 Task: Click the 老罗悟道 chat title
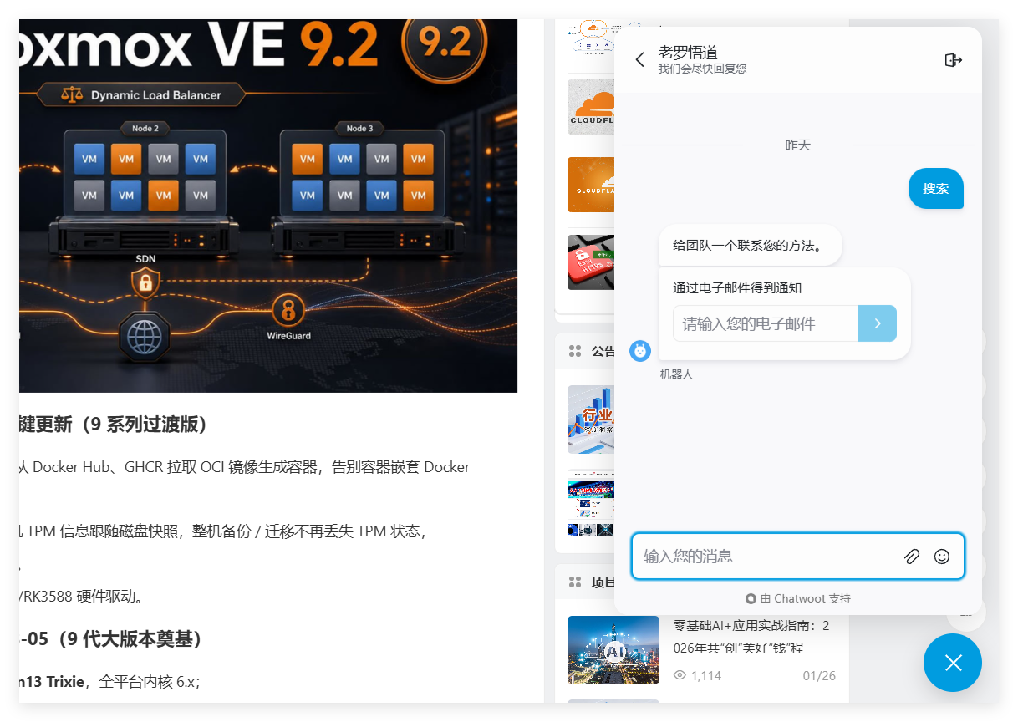tap(688, 53)
